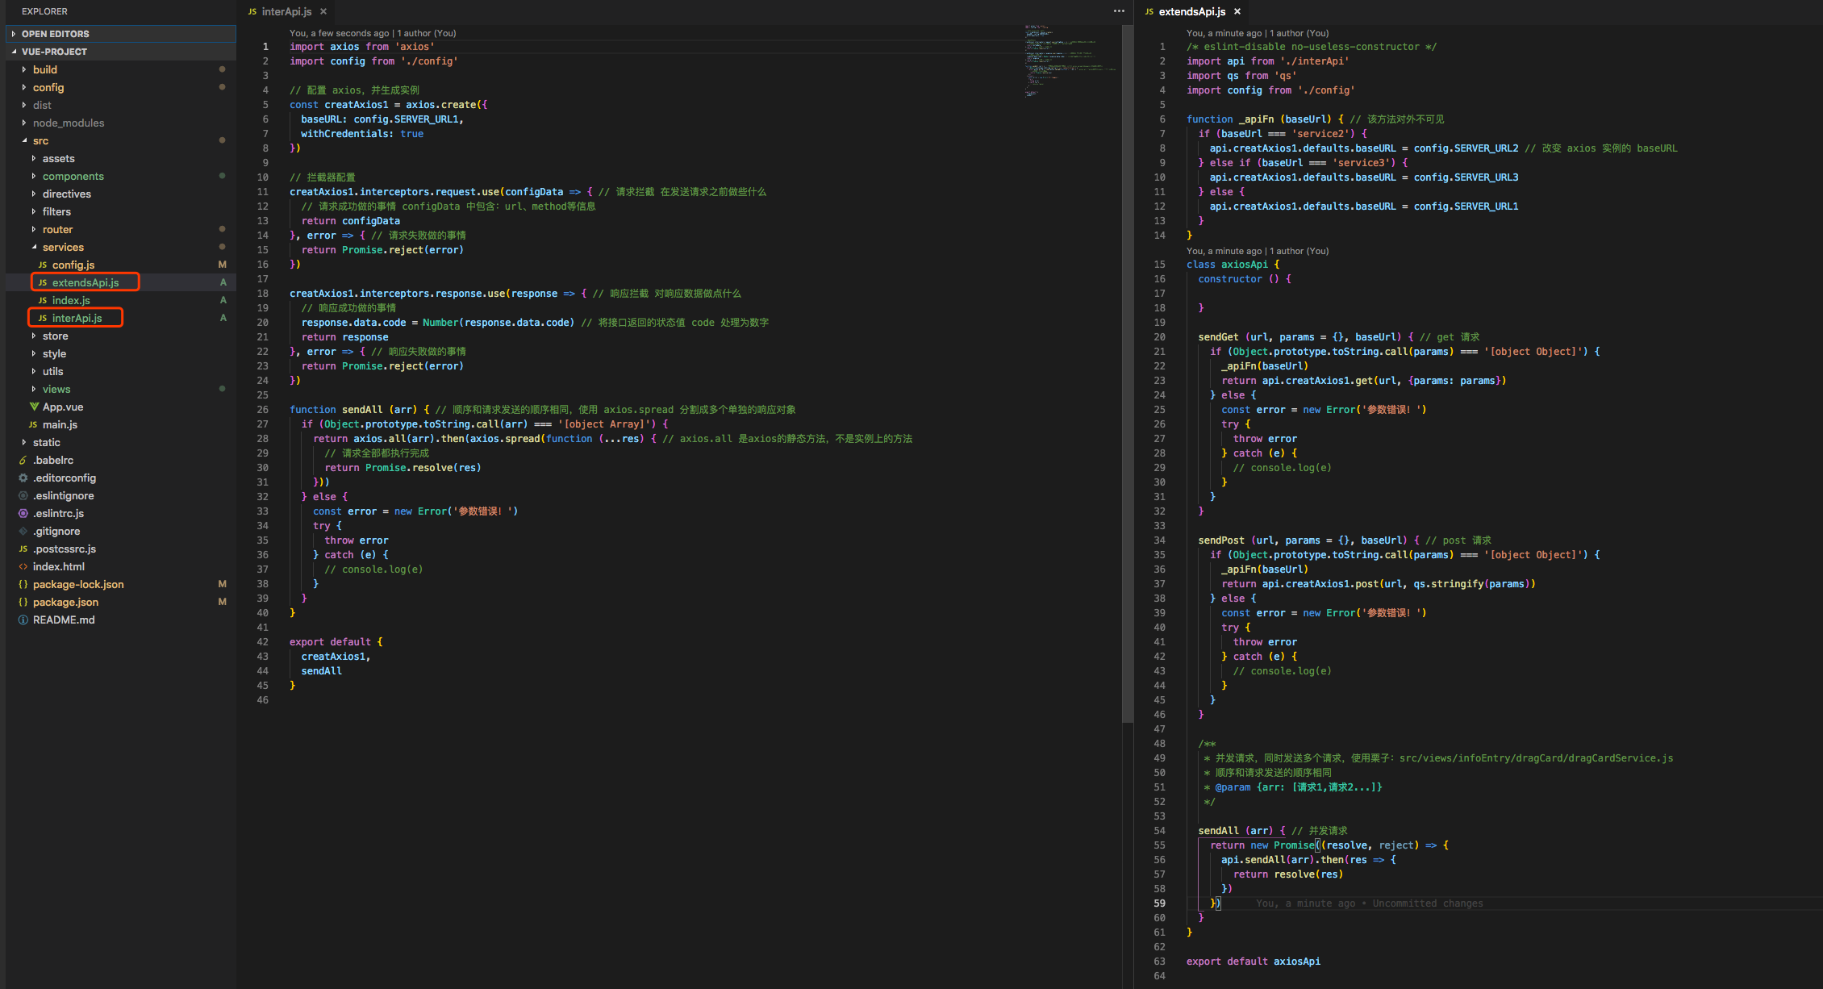Close the extendsApi.js editor tab
The image size is (1823, 989).
click(1237, 11)
